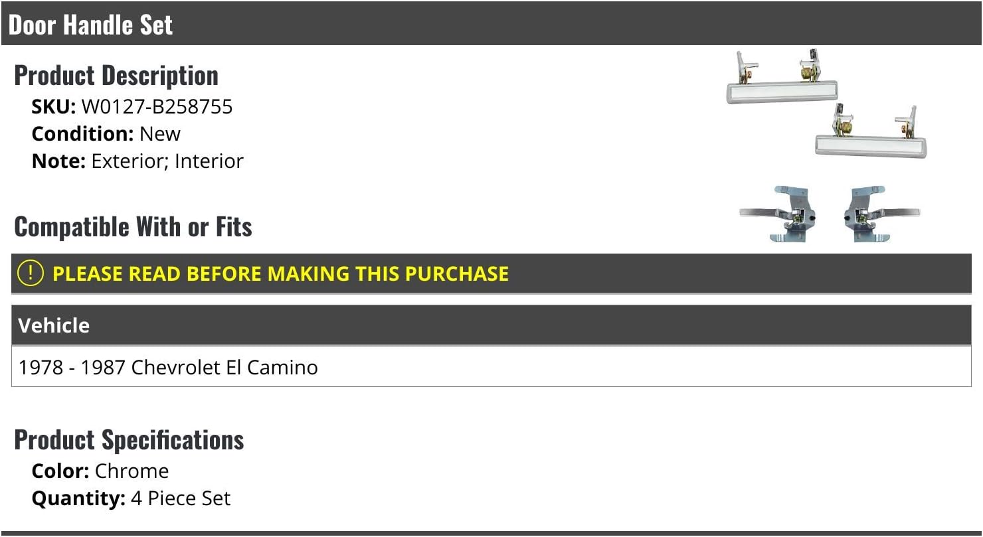Click the bold SKU label
The width and height of the screenshot is (983, 537).
click(x=54, y=107)
